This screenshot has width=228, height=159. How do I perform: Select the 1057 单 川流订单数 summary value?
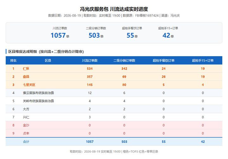[x=60, y=36]
